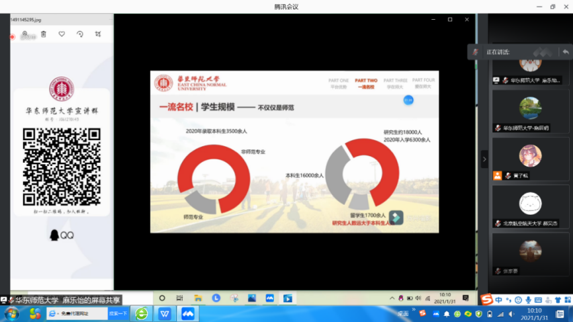Toggle punctuation mode on Sogou IME bar
The image size is (573, 322).
(x=508, y=300)
